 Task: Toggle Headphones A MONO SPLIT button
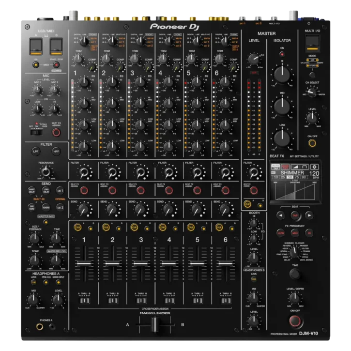tap(58, 283)
